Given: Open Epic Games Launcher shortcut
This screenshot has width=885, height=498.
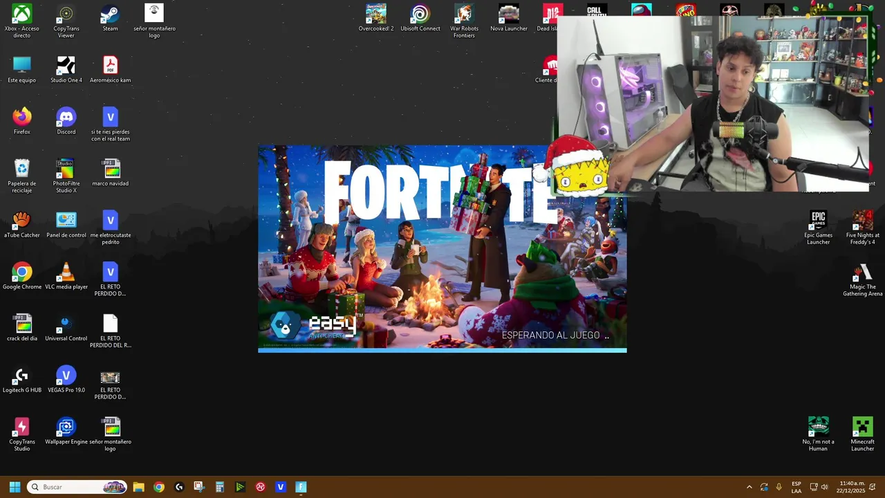Looking at the screenshot, I should tap(818, 228).
